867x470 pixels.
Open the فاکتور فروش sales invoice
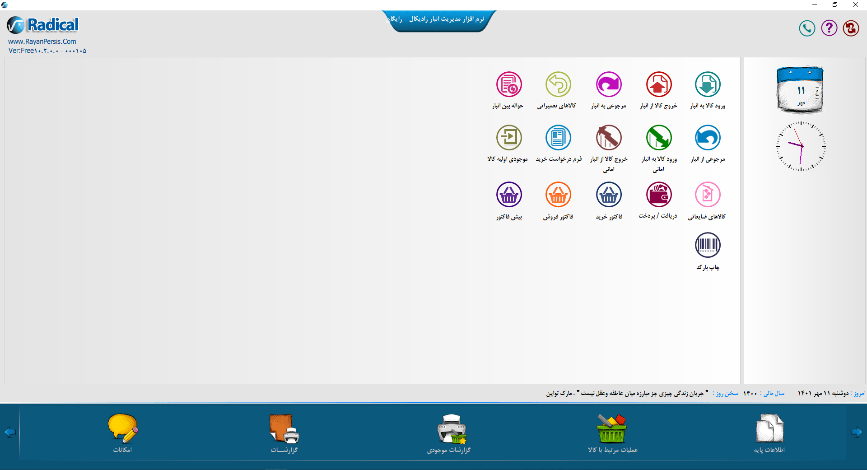[558, 195]
